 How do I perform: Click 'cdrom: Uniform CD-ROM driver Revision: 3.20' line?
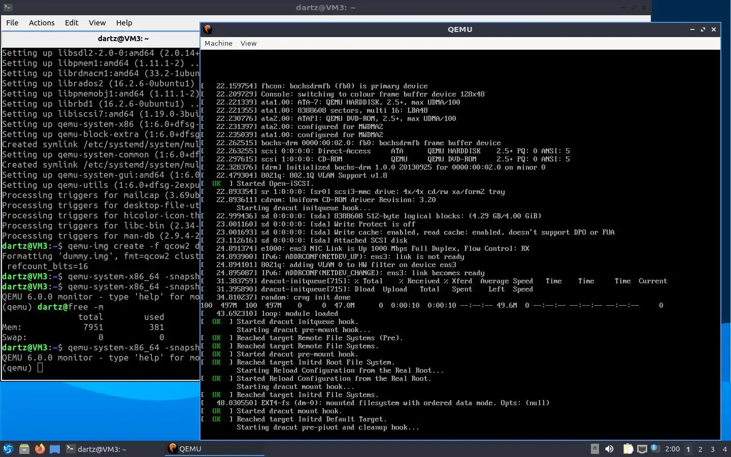[318, 200]
